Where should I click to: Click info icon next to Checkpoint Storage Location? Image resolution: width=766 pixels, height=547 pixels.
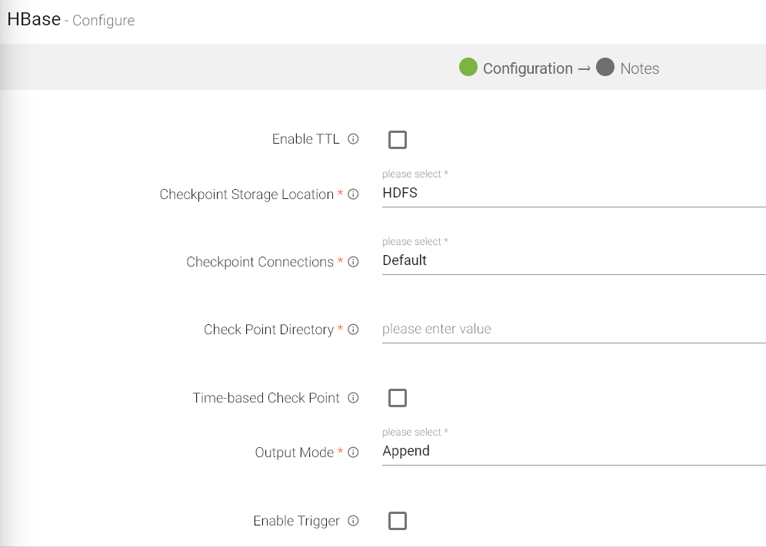[x=353, y=194]
